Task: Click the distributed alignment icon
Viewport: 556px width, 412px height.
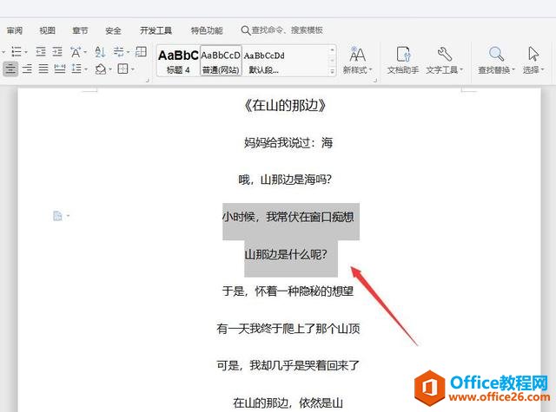Action: [60, 69]
